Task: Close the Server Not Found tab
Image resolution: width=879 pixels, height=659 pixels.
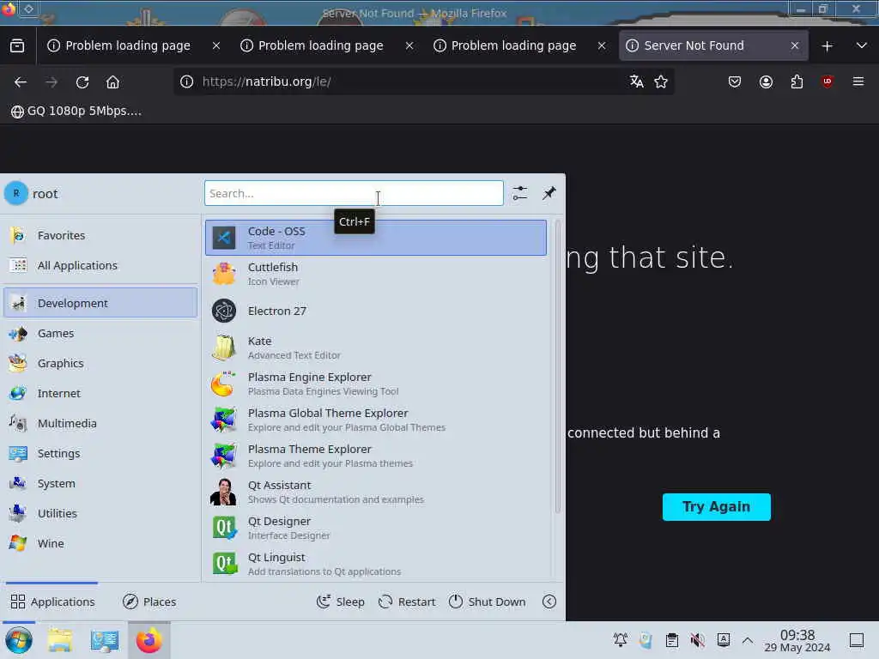Action: point(794,46)
